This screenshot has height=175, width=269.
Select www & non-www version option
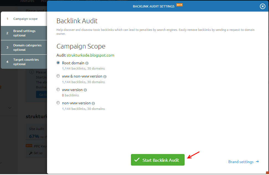58,76
